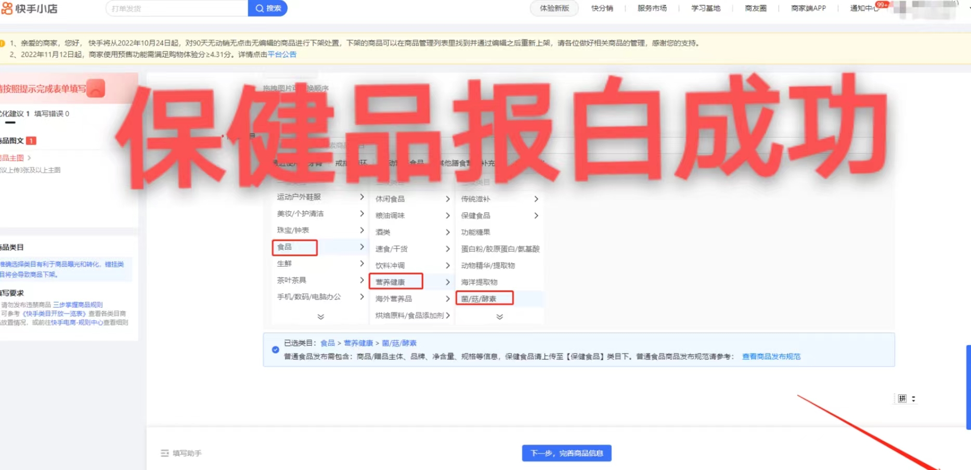Expand the 保健食品 subcategory chevron
Image resolution: width=971 pixels, height=470 pixels.
point(536,215)
